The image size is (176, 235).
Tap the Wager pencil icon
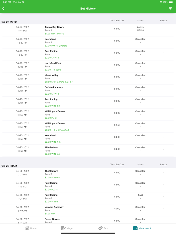(63, 227)
